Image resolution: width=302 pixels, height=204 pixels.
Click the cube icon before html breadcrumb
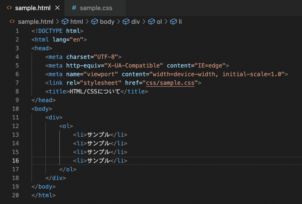[x=65, y=22]
